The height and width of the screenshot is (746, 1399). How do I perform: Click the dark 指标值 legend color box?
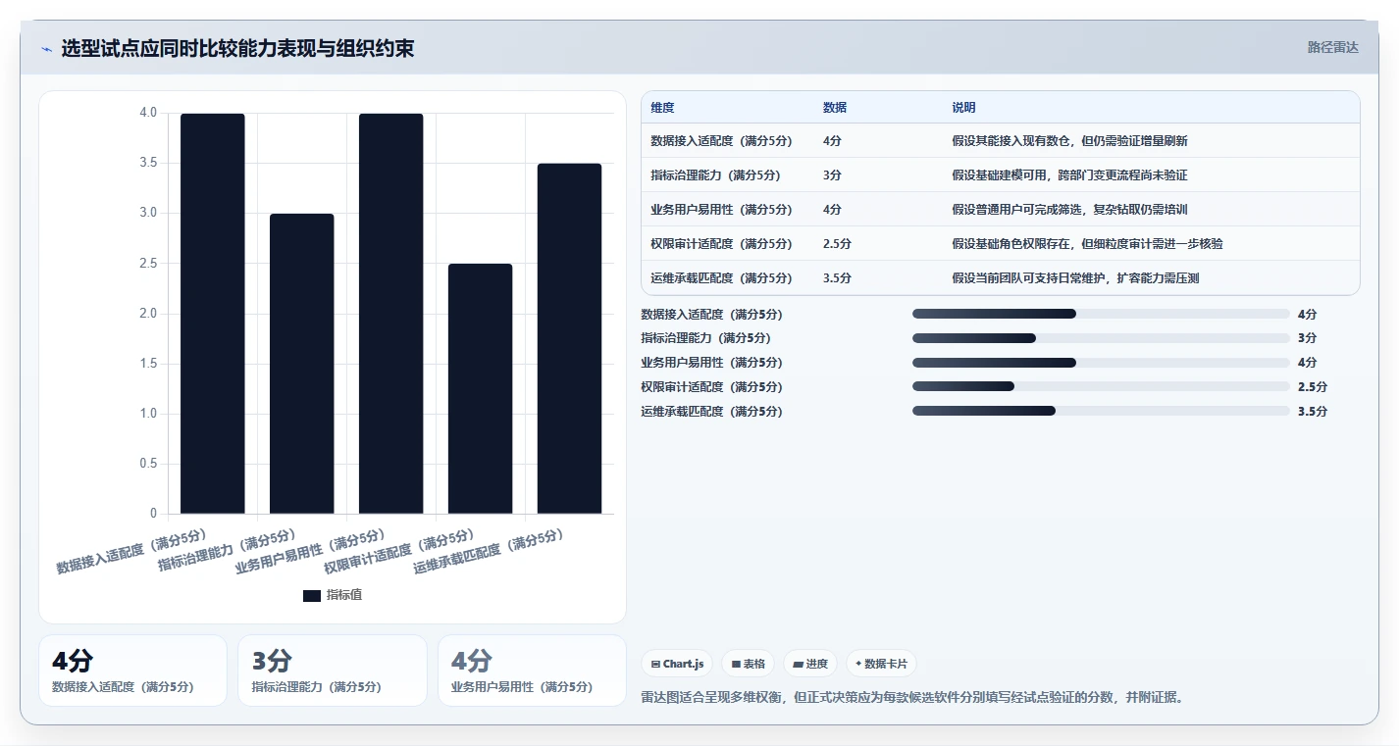pyautogui.click(x=312, y=595)
